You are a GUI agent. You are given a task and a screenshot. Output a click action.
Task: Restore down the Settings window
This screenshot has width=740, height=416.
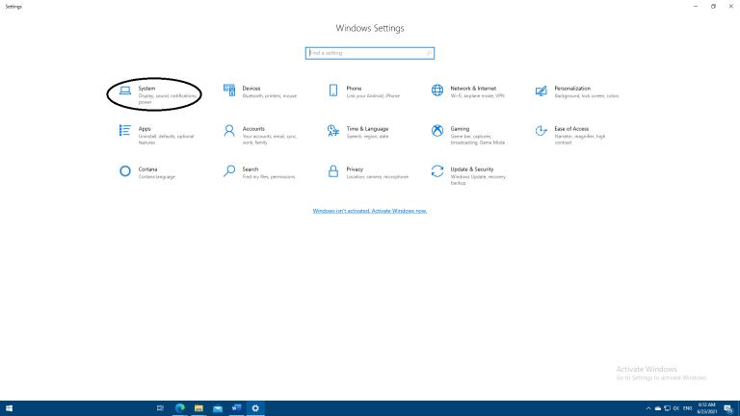tap(713, 6)
